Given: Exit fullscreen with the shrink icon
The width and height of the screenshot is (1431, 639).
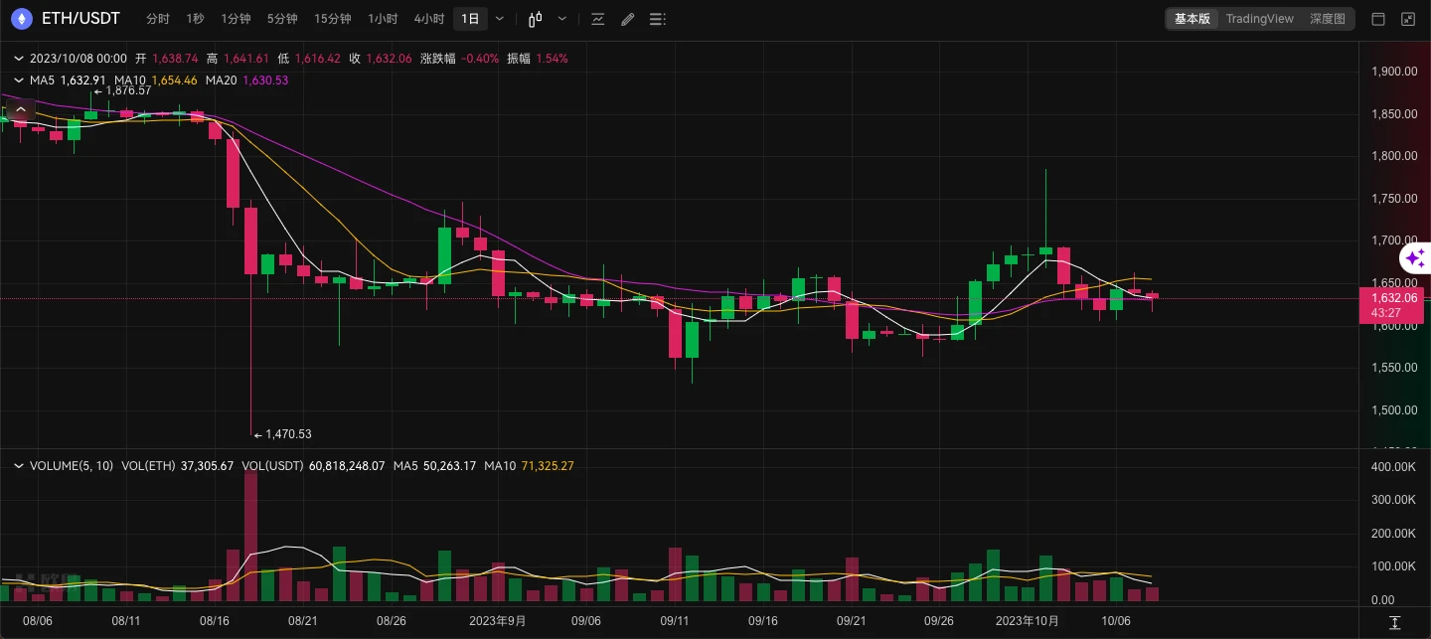Looking at the screenshot, I should [x=1408, y=19].
